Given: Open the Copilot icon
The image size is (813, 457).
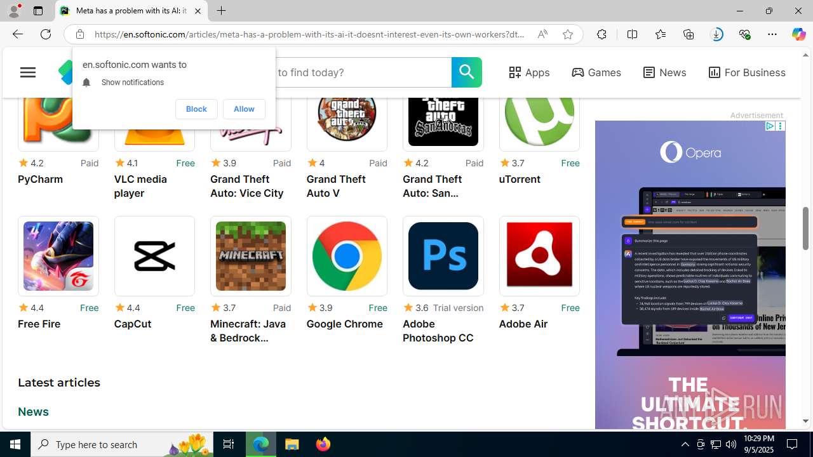Looking at the screenshot, I should (798, 34).
